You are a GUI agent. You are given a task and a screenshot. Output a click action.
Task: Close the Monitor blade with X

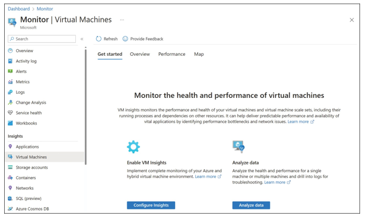[x=352, y=20]
